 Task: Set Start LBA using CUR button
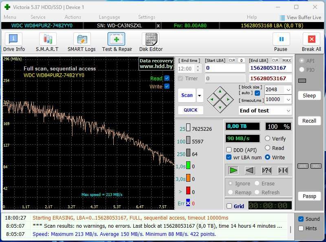click(232, 60)
